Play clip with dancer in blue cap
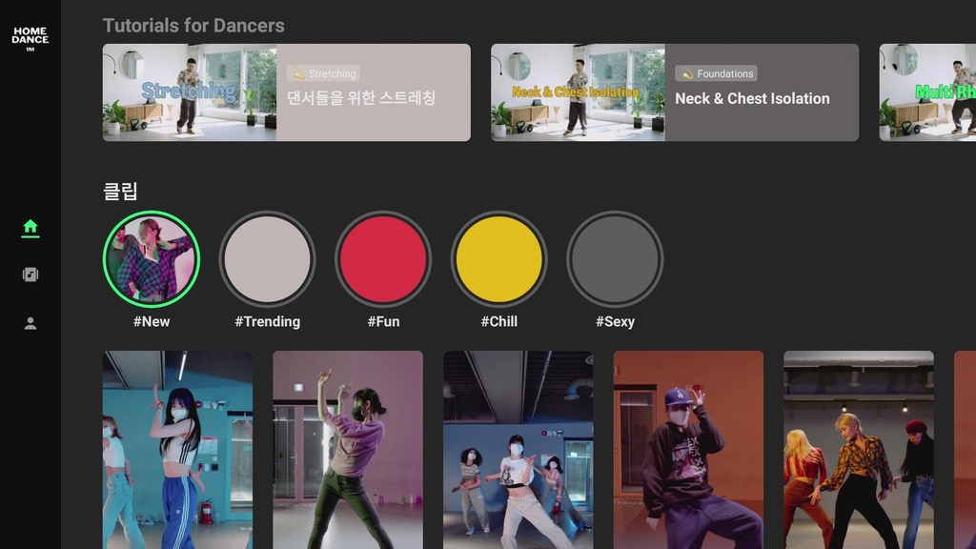Viewport: 976px width, 549px height. click(688, 450)
